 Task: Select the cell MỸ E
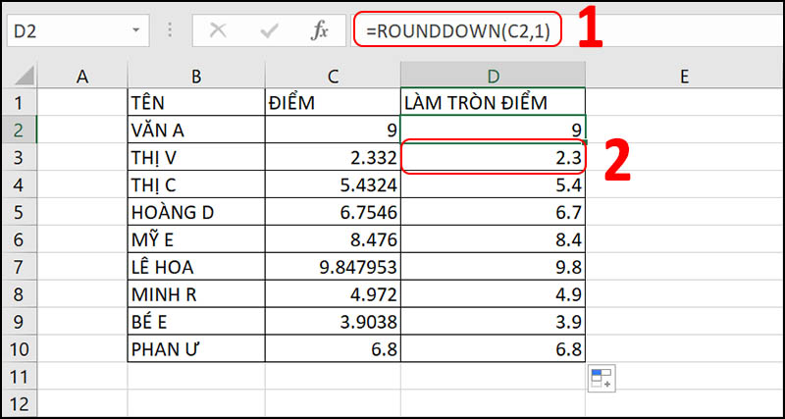196,239
